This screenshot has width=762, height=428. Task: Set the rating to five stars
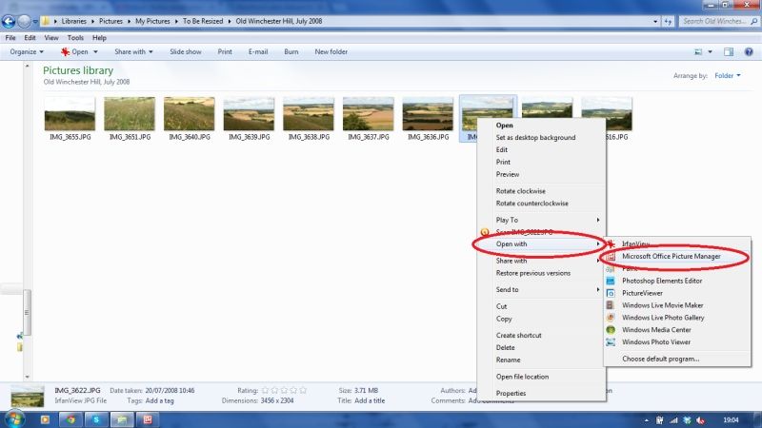(303, 390)
